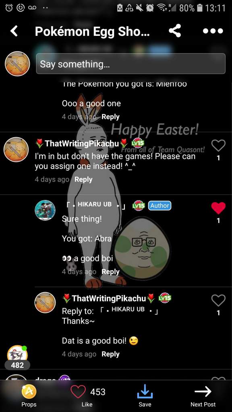Go back using the top-left arrow

click(x=14, y=31)
